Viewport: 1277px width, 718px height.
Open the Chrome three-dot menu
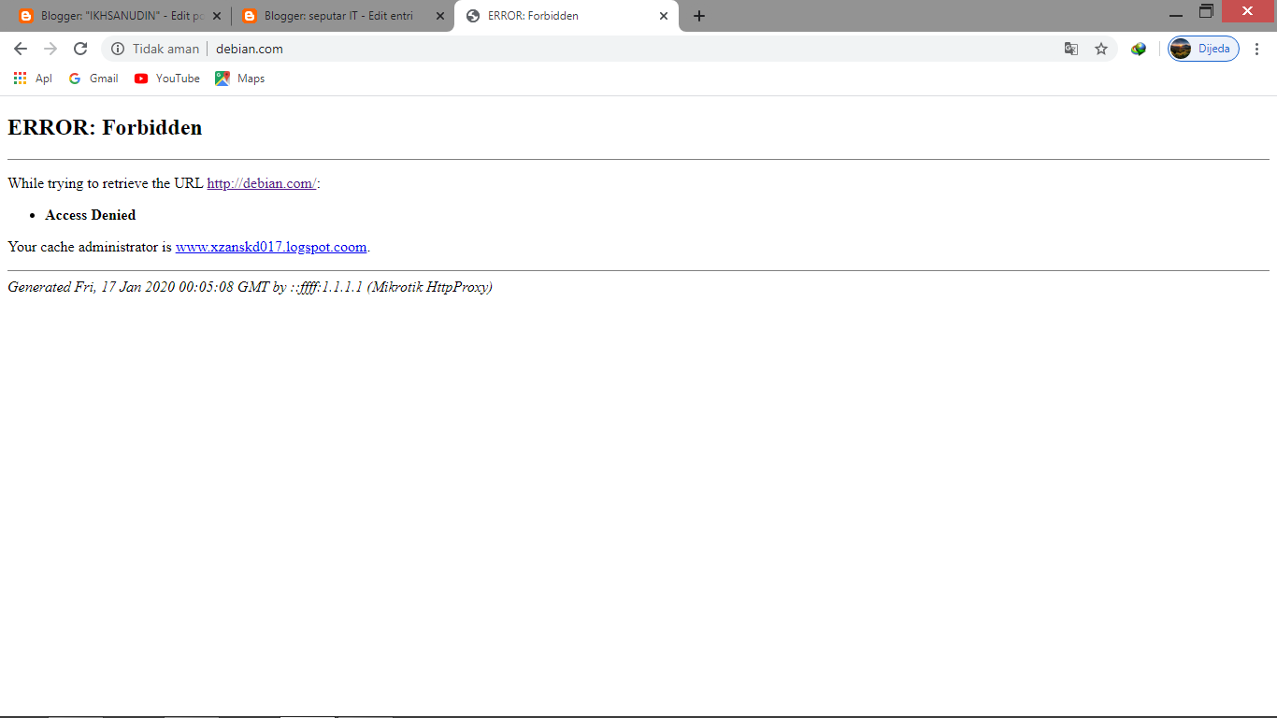pyautogui.click(x=1257, y=49)
